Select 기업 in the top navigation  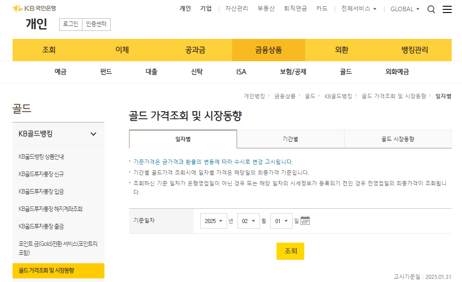point(206,9)
